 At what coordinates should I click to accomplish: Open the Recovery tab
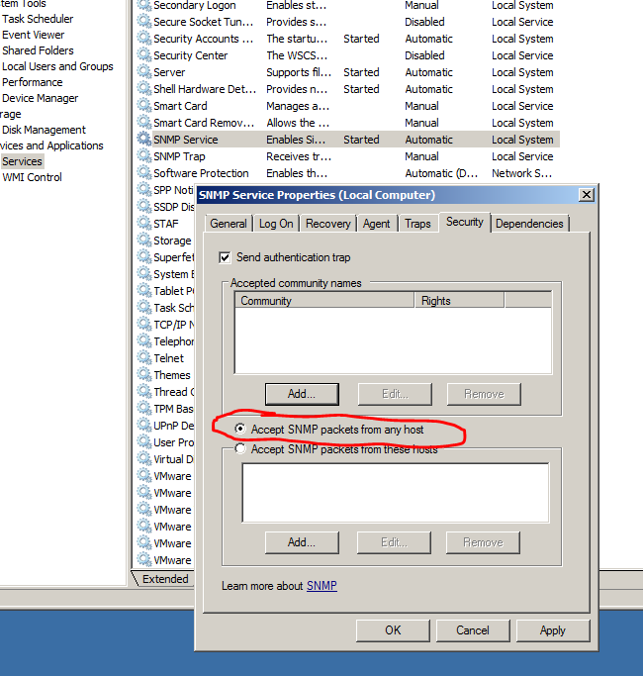[x=328, y=224]
